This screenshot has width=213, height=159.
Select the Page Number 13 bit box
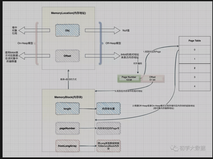coord(129,78)
